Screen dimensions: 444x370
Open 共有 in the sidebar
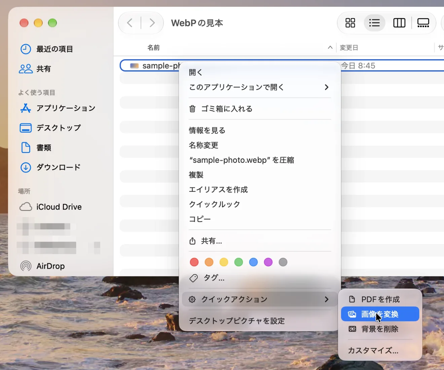coord(35,69)
